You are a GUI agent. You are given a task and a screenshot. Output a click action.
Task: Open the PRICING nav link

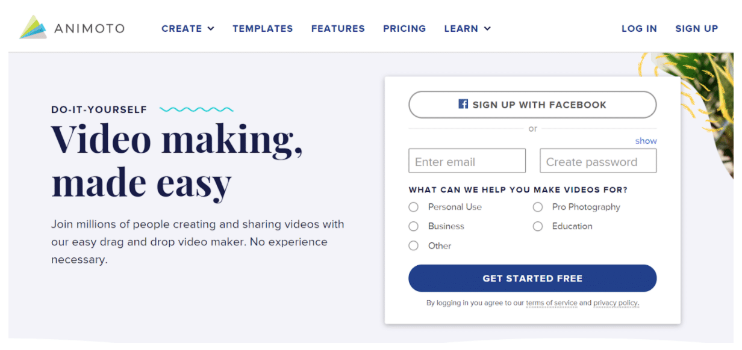[404, 28]
